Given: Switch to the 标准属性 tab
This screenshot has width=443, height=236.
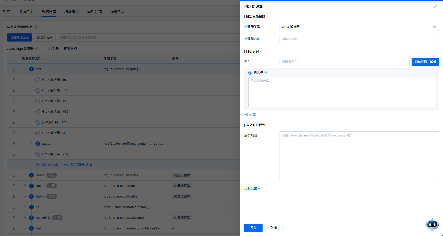Looking at the screenshot, I should pos(72,12).
